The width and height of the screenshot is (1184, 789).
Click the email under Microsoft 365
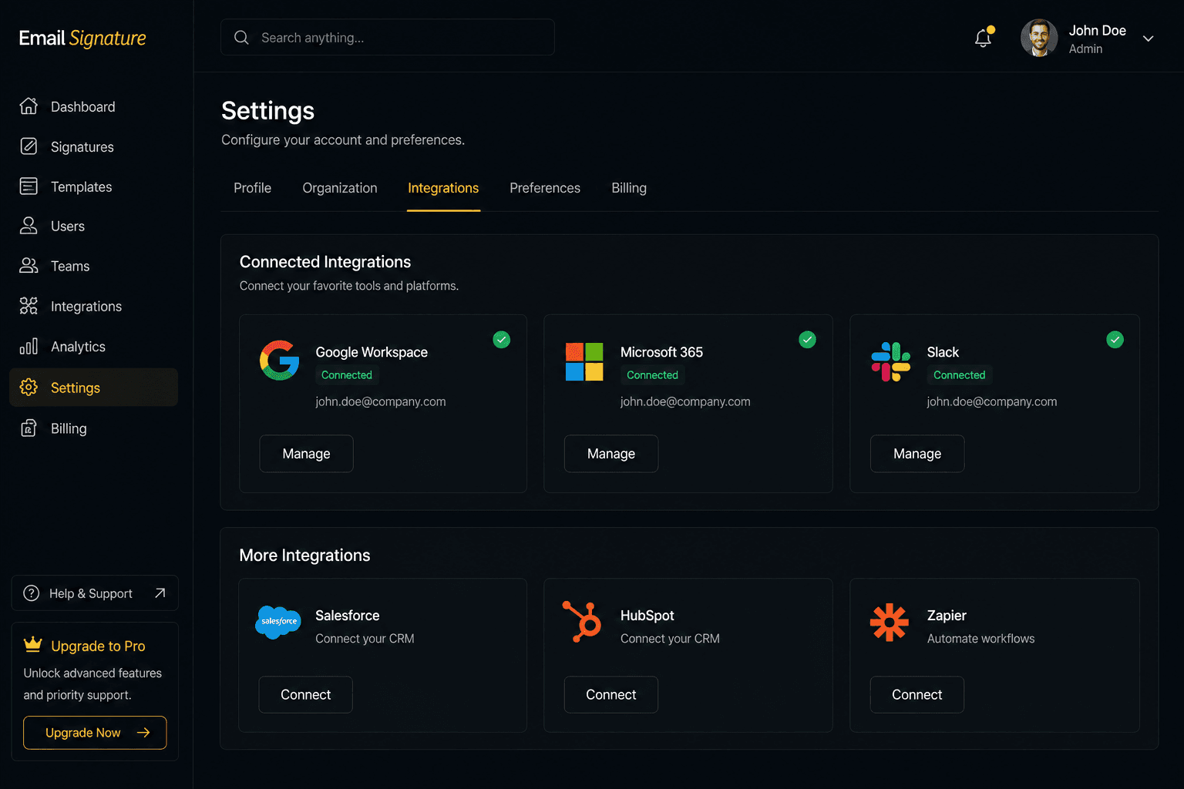(685, 401)
